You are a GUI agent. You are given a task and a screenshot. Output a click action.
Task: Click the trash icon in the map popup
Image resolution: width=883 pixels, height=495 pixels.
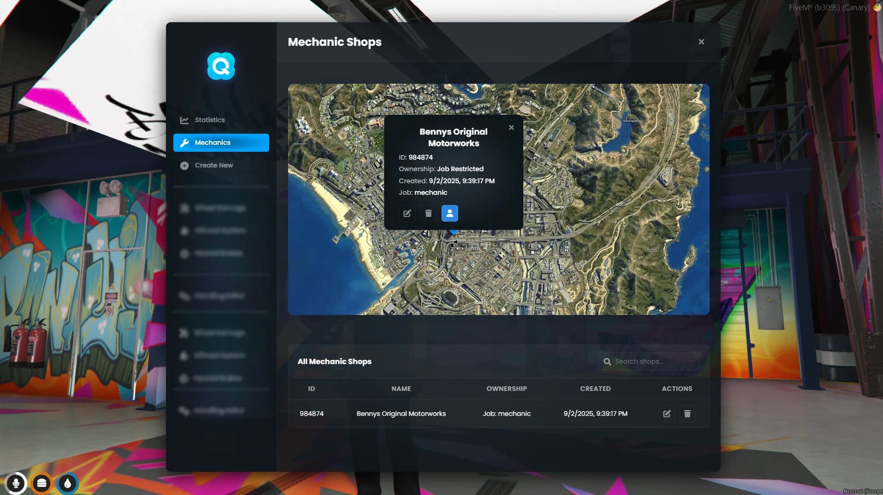[x=428, y=213]
